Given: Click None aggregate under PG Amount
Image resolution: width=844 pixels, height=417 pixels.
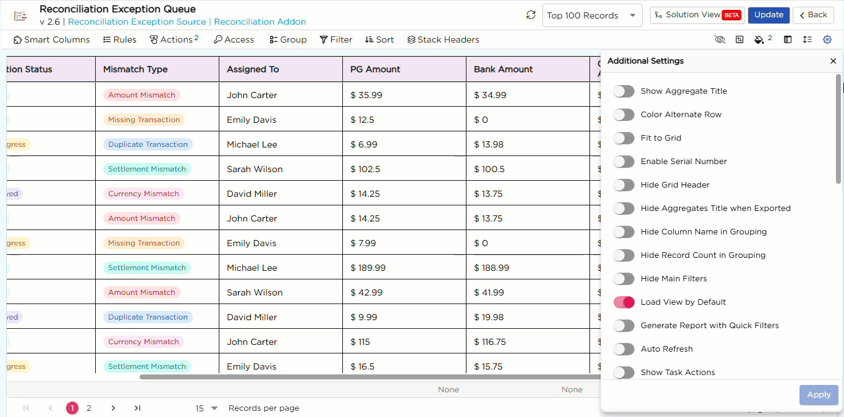Looking at the screenshot, I should pyautogui.click(x=449, y=389).
